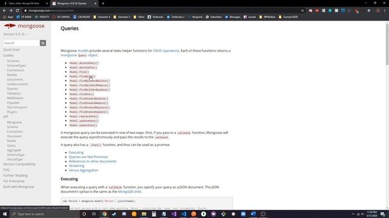The width and height of the screenshot is (389, 218).
Task: Open Model.deleteMany() link
Action: tap(84, 63)
